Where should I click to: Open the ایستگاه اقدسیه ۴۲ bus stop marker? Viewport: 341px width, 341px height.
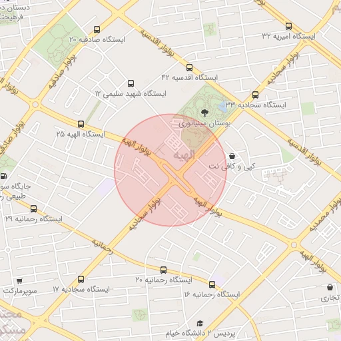pos(189,67)
